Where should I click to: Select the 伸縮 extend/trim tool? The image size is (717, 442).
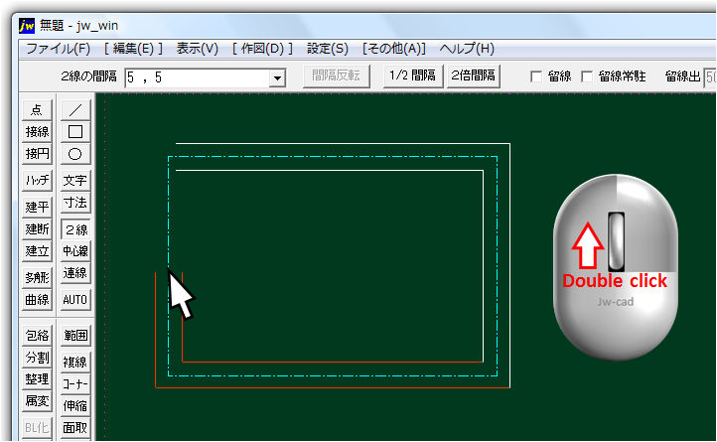75,405
